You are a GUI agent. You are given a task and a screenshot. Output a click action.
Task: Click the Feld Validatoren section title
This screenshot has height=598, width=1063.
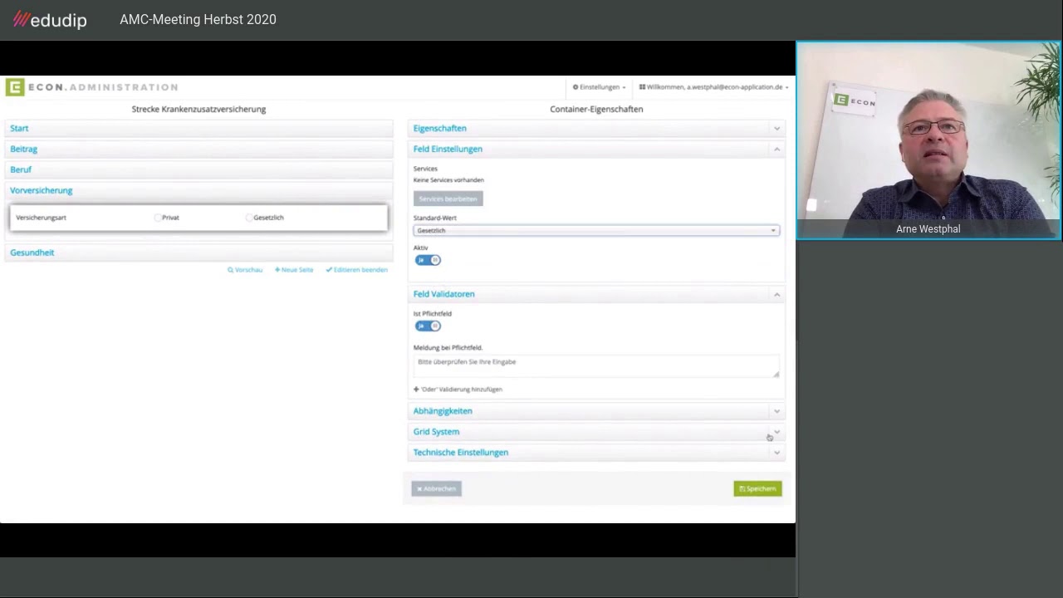click(x=444, y=294)
